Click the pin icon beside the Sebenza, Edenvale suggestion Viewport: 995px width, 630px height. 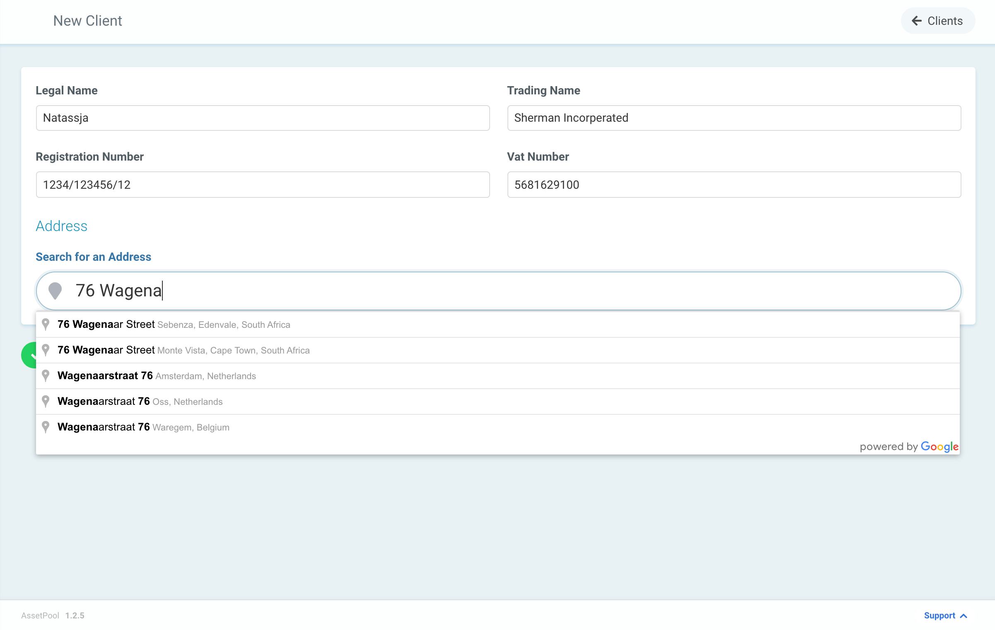[46, 325]
